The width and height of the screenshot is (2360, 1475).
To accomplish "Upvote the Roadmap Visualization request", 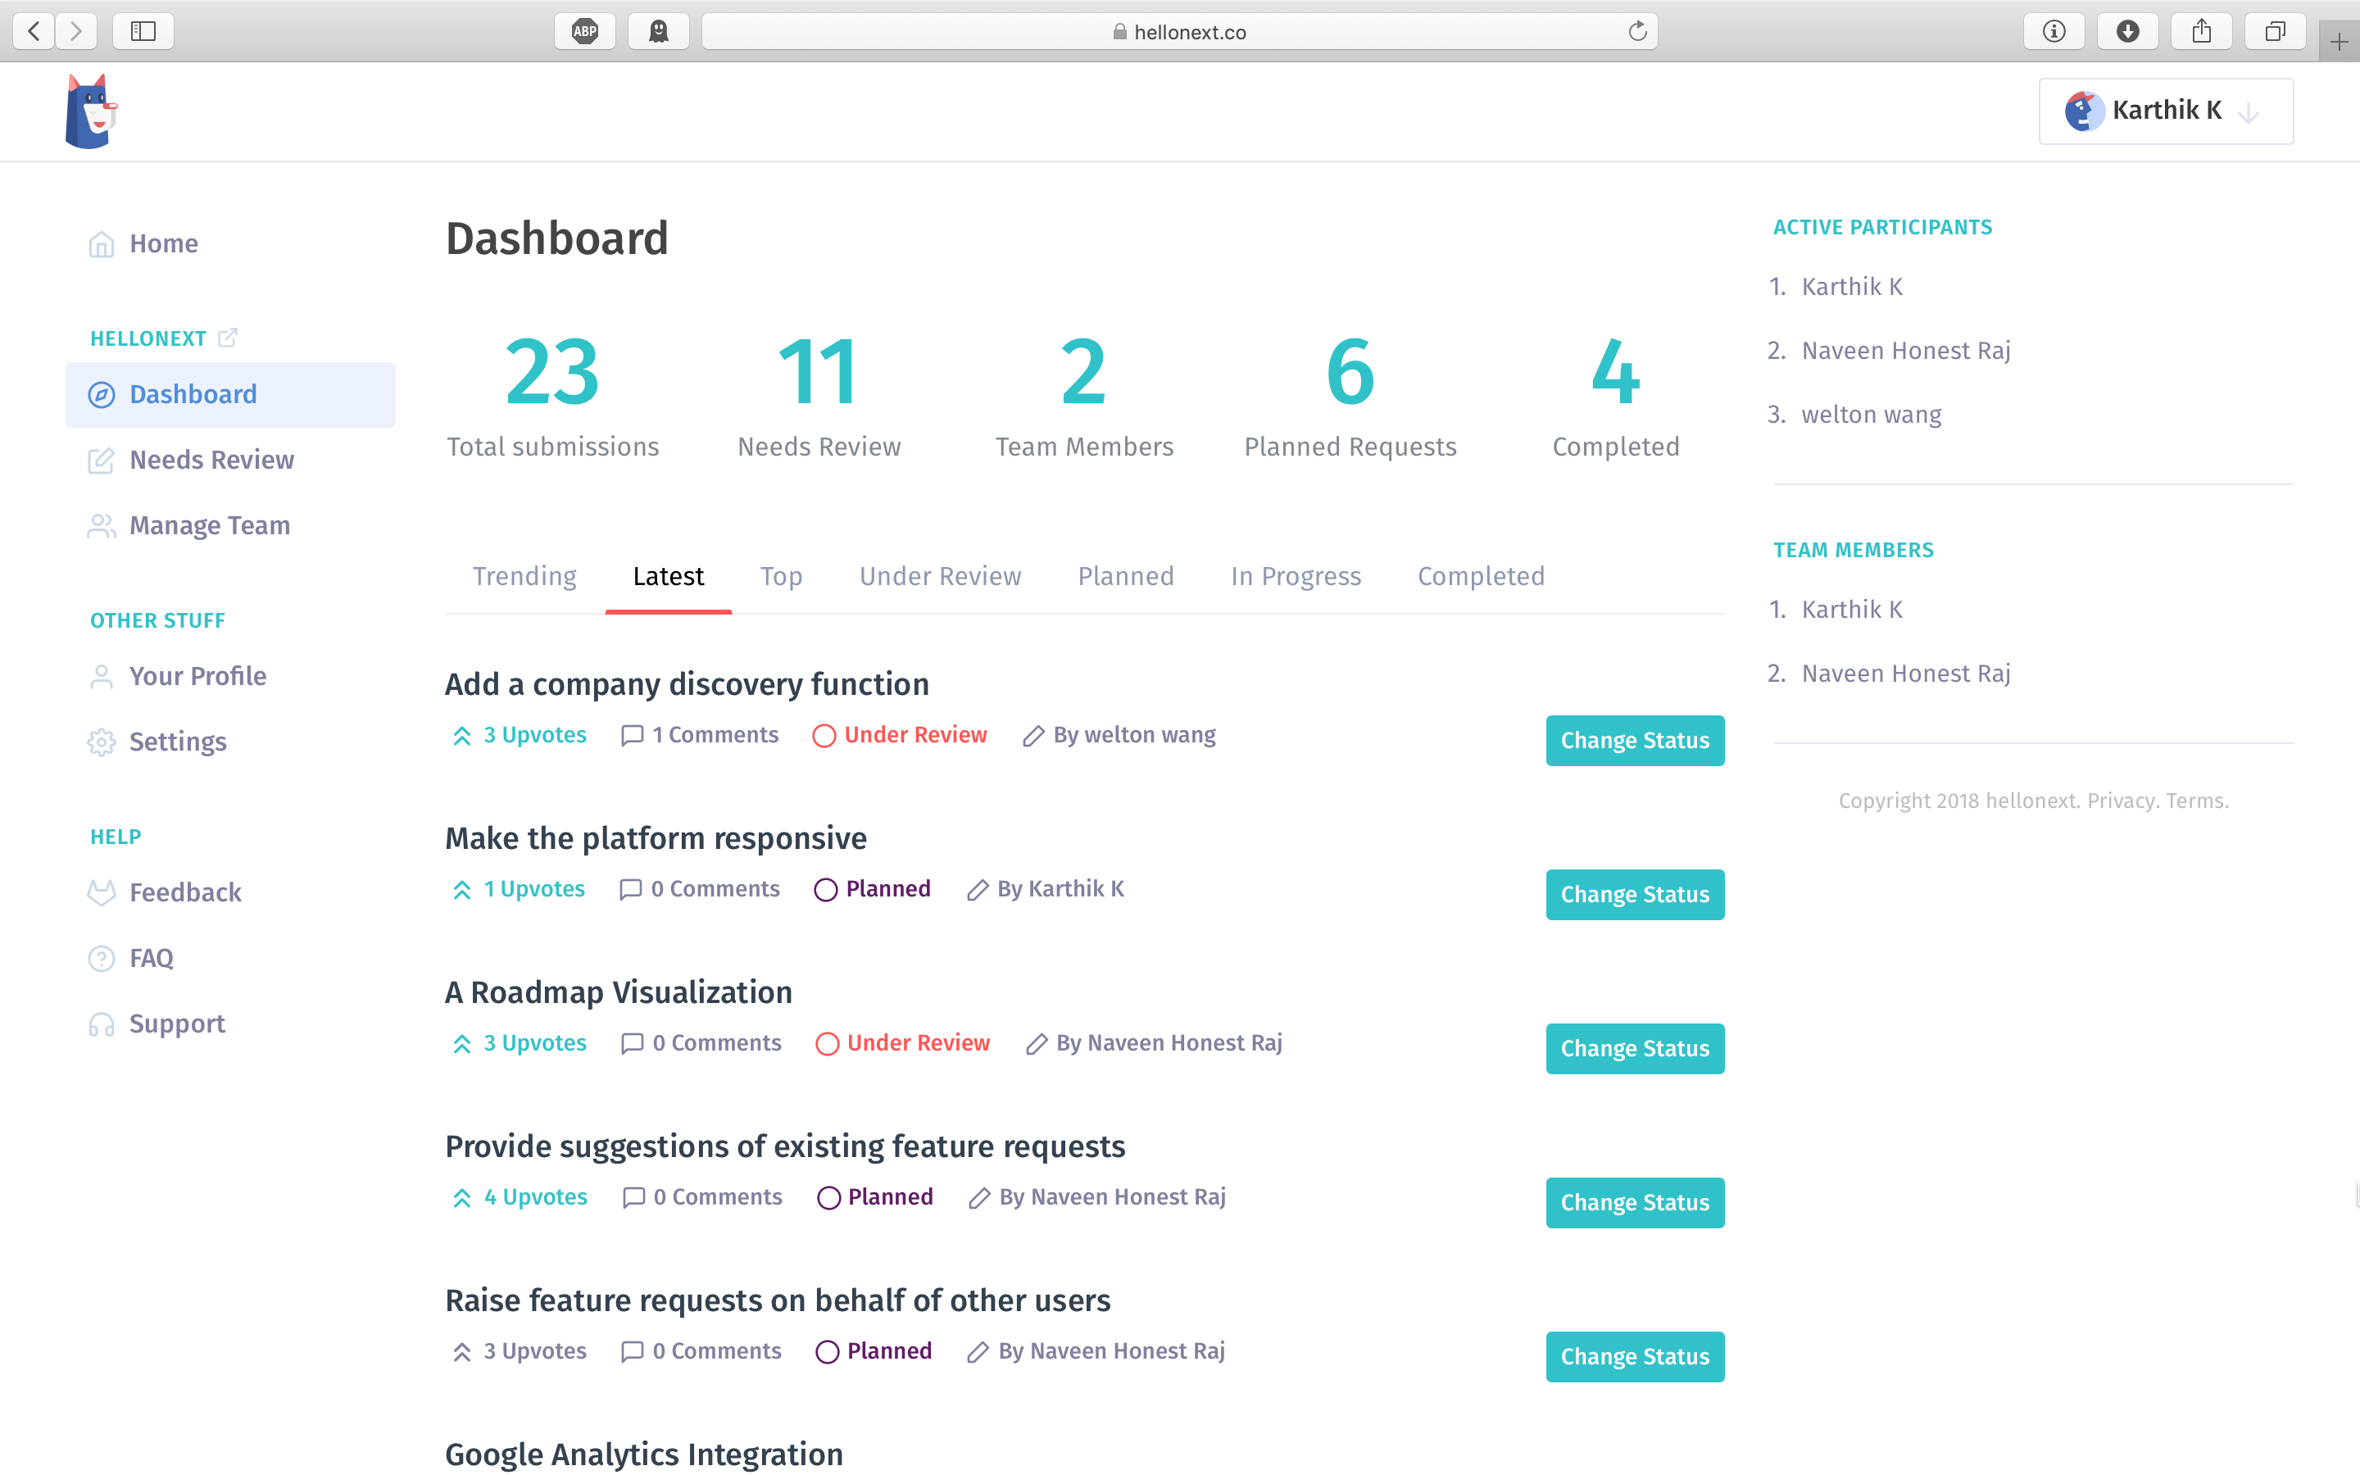I will (x=462, y=1044).
